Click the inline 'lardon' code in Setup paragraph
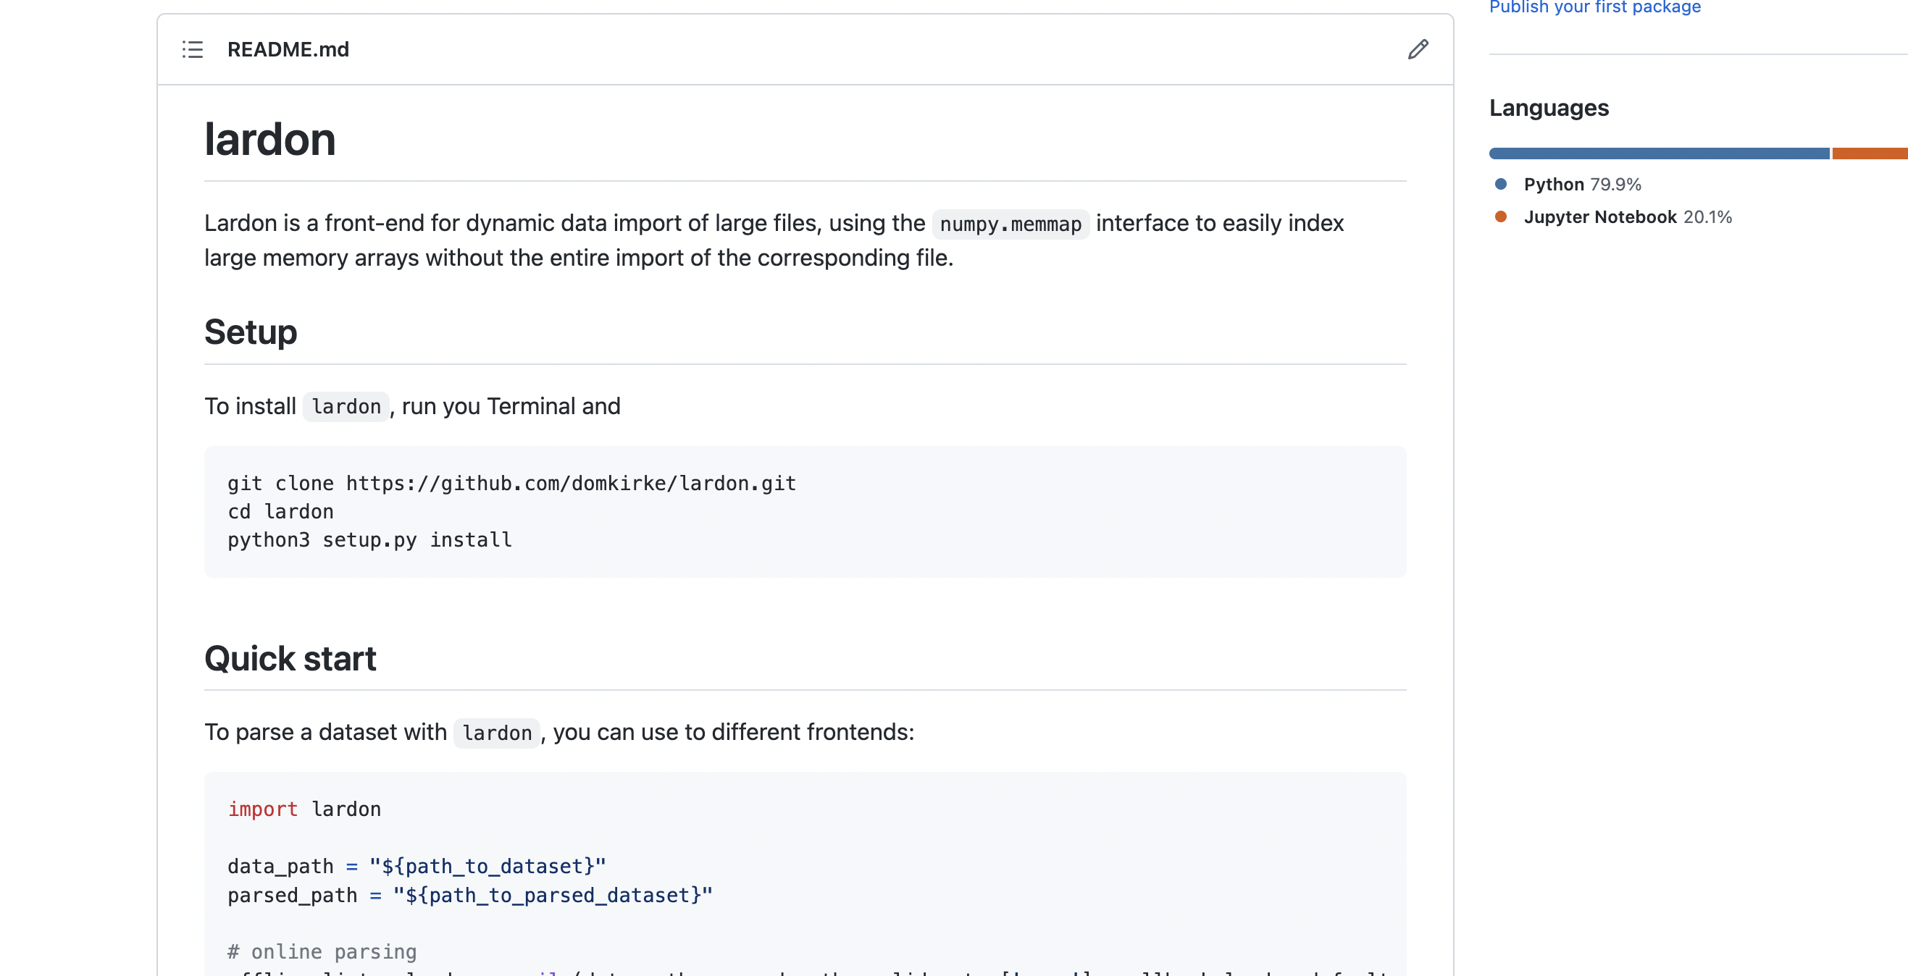1908x976 pixels. pyautogui.click(x=346, y=406)
